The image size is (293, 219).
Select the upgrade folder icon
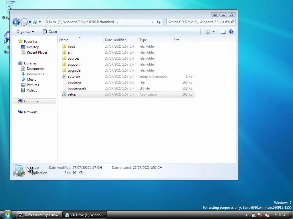(64, 70)
